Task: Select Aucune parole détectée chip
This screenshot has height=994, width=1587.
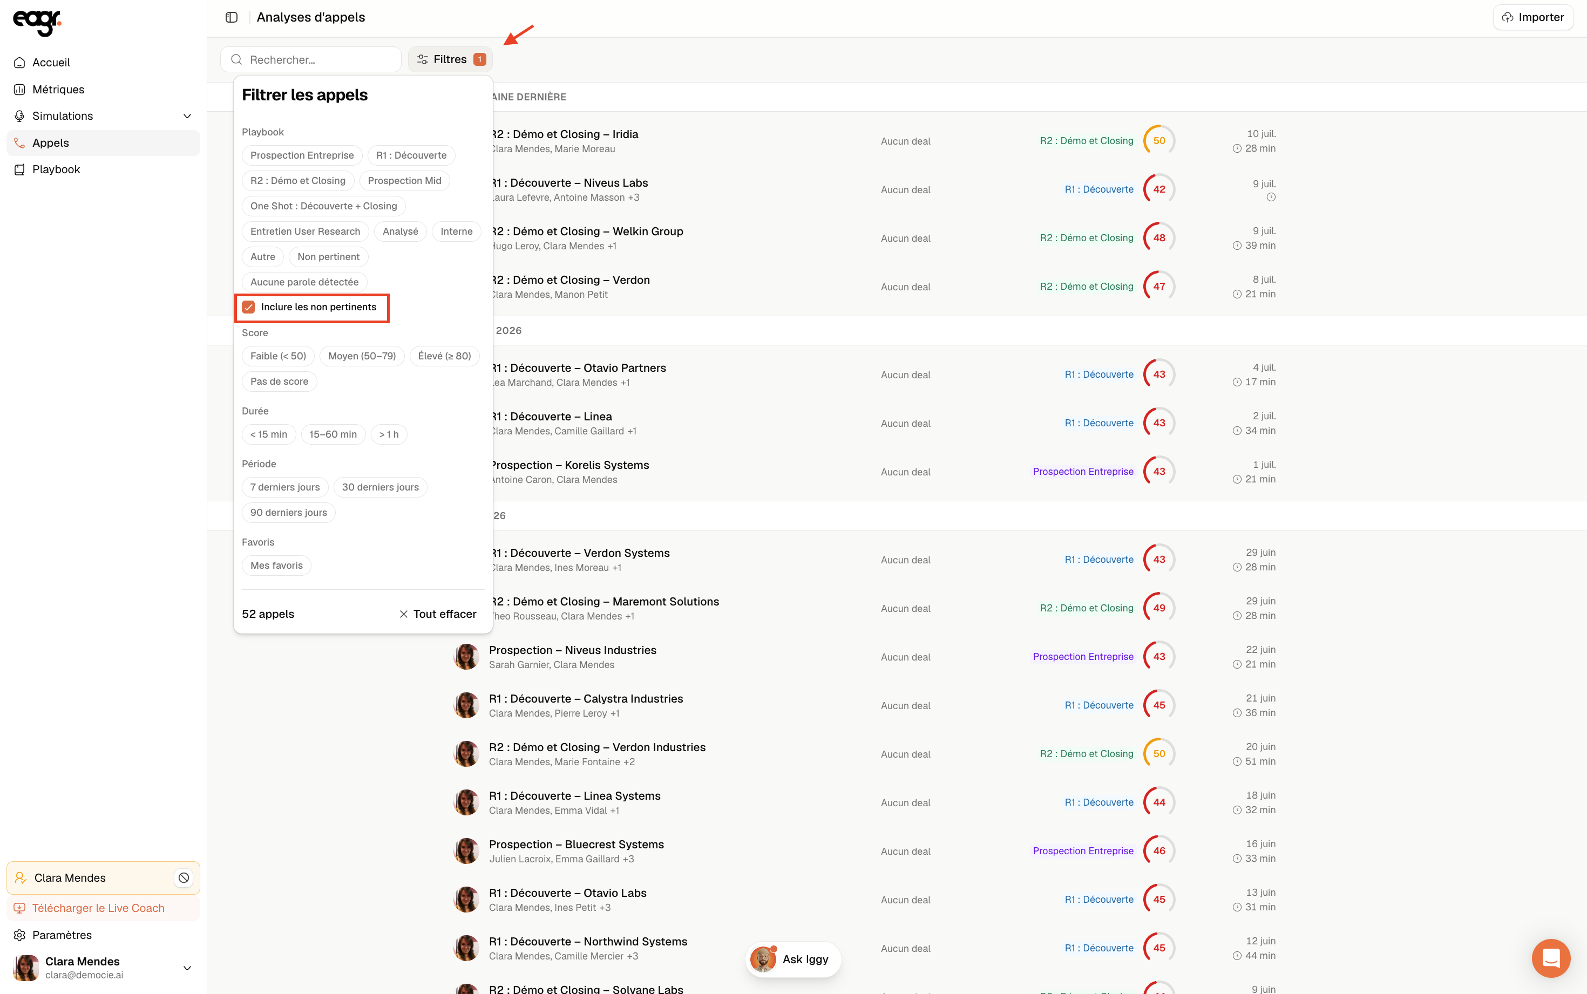Action: 304,282
